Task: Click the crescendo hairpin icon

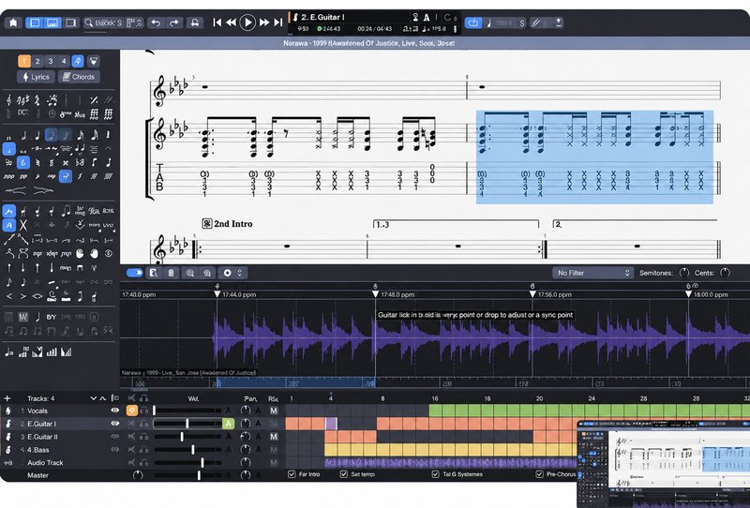Action: coord(15,190)
